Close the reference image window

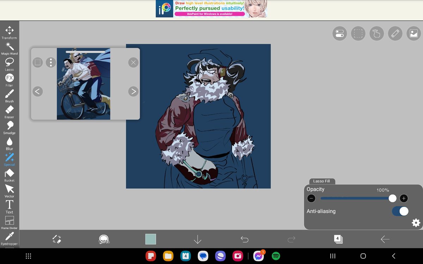(133, 63)
